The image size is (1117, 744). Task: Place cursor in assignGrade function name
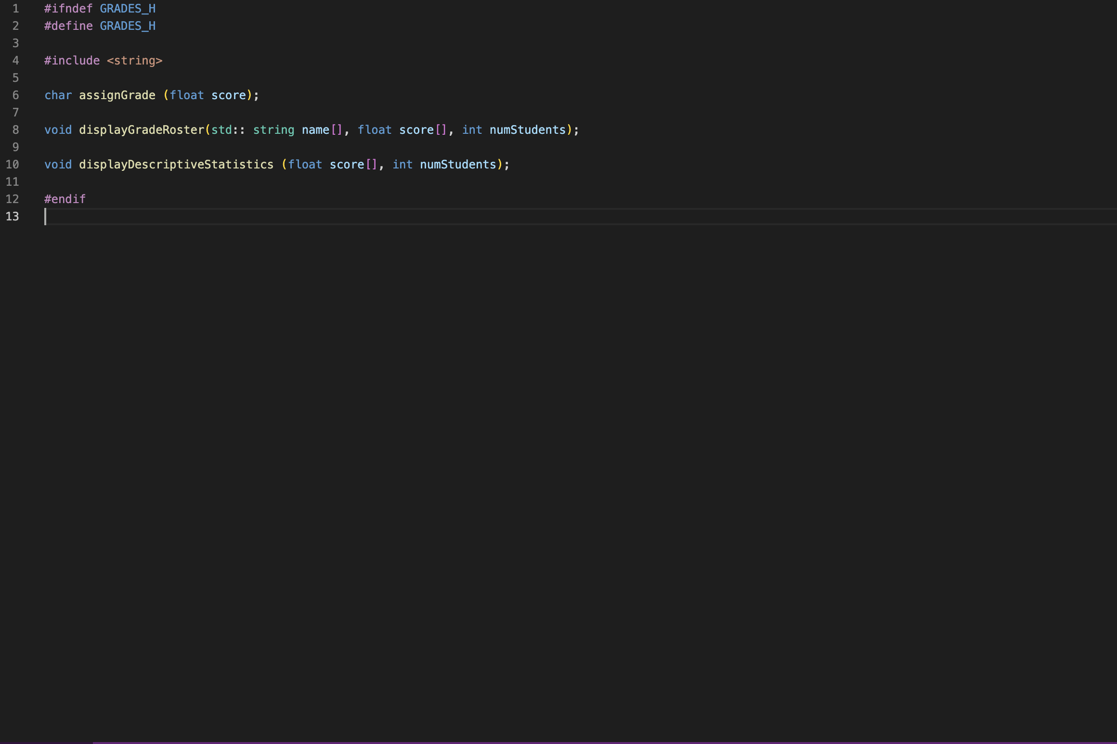[117, 95]
